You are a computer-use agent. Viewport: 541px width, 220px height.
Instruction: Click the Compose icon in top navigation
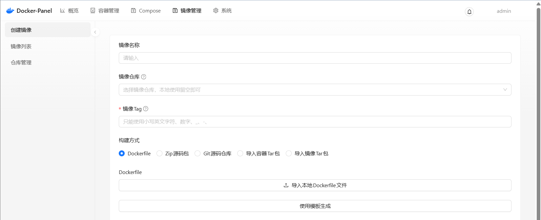pyautogui.click(x=134, y=11)
